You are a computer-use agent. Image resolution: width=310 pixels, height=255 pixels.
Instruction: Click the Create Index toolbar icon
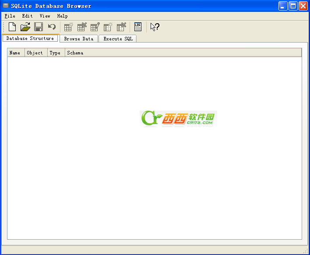point(108,27)
